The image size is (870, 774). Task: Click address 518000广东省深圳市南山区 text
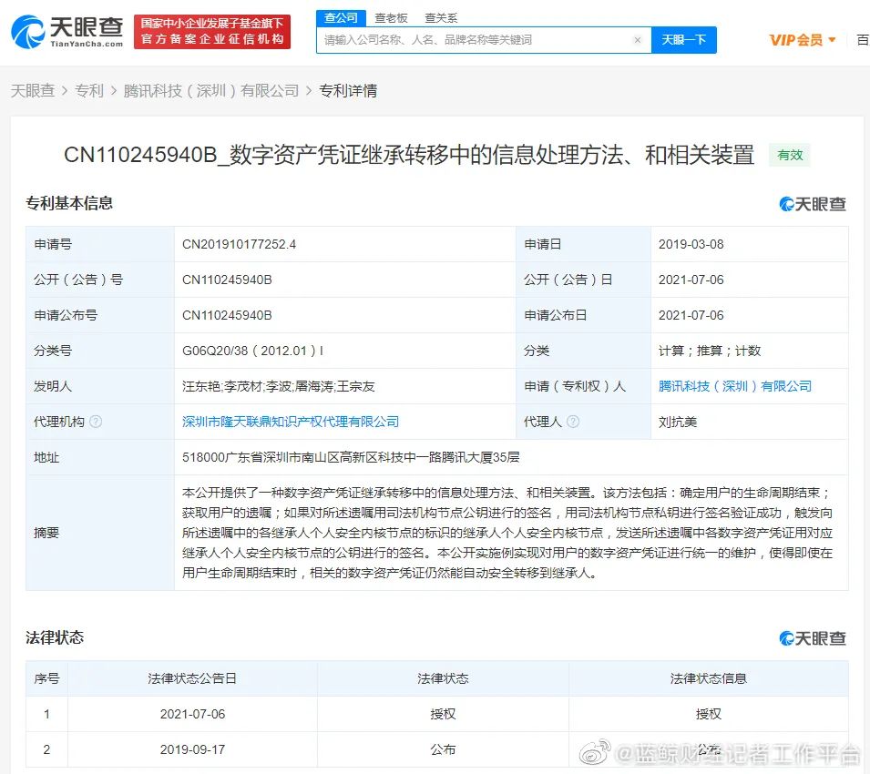click(x=351, y=457)
